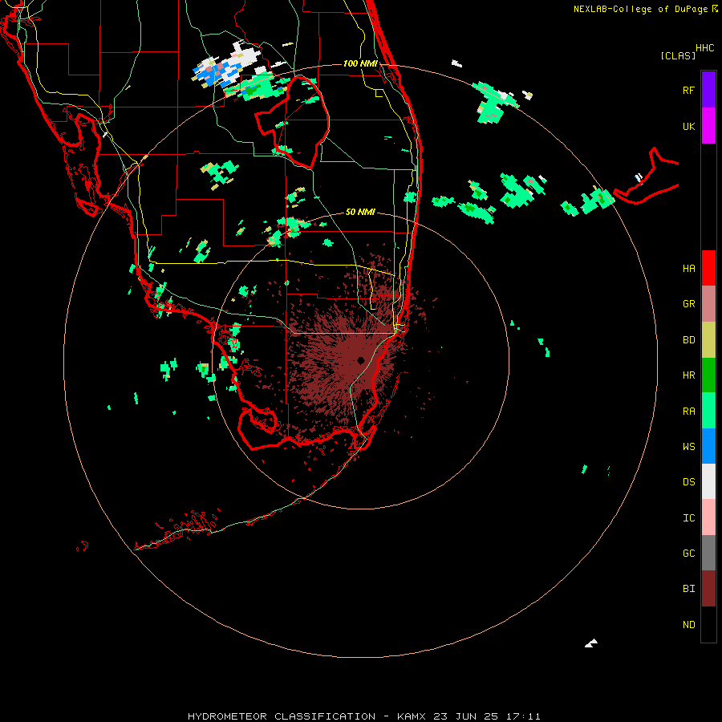The height and width of the screenshot is (722, 722).
Task: Click the WS legend label
Action: [x=688, y=446]
